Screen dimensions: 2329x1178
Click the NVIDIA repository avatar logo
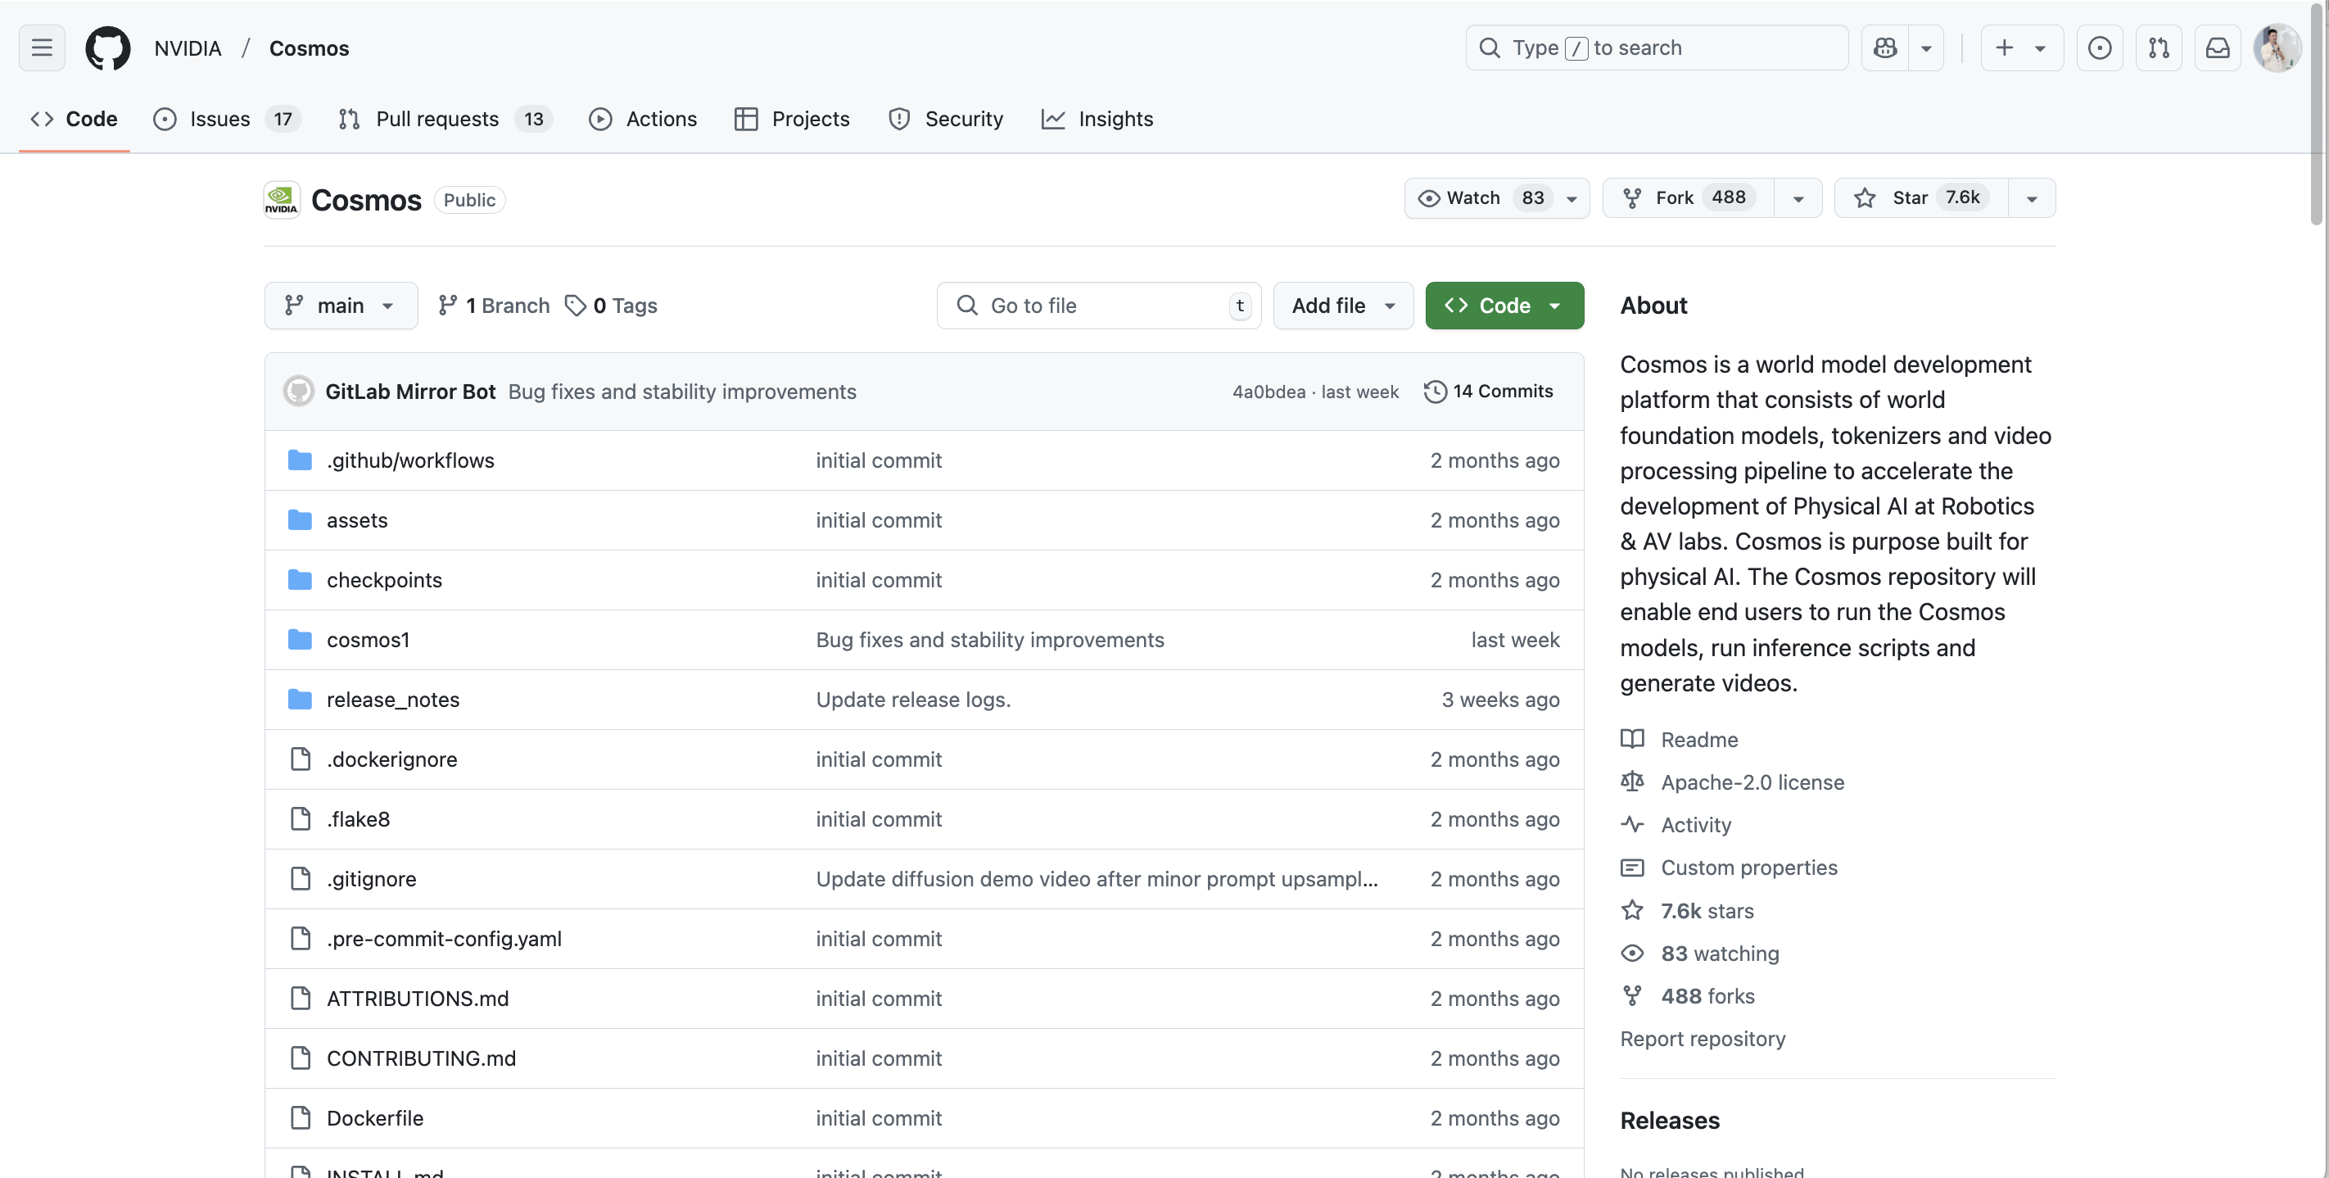pyautogui.click(x=281, y=199)
